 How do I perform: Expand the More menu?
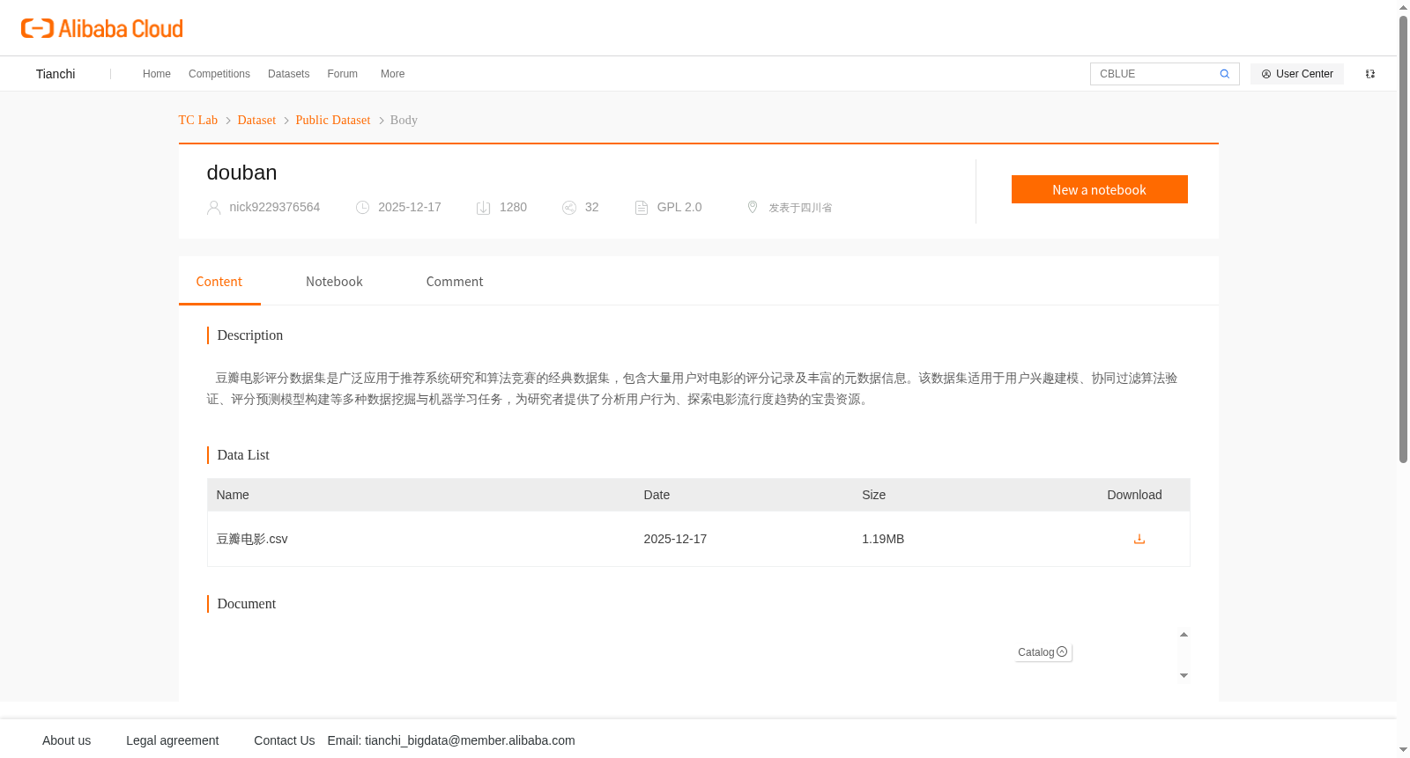[392, 74]
